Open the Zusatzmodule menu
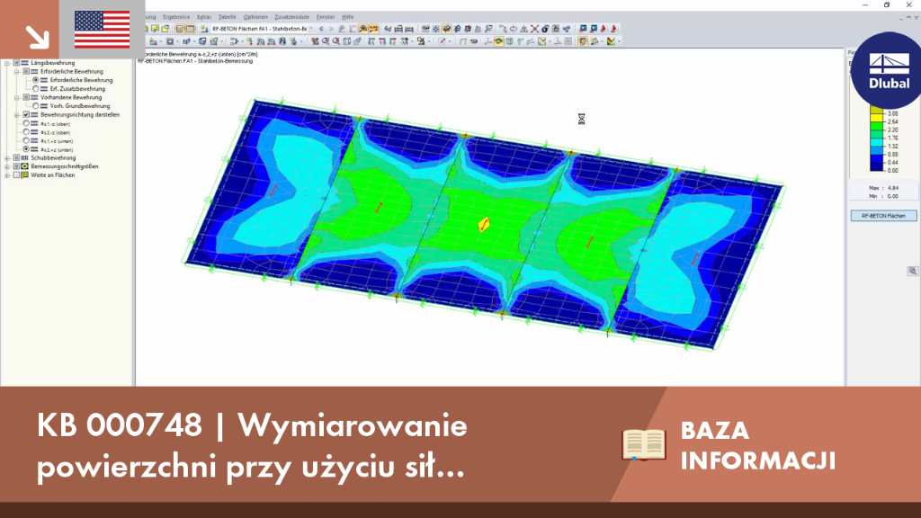The image size is (921, 518). [x=291, y=17]
